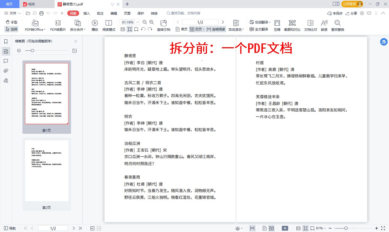Viewport: 389px width, 232px height.
Task: Open 查找替换 find and replace
Action: click(x=338, y=26)
